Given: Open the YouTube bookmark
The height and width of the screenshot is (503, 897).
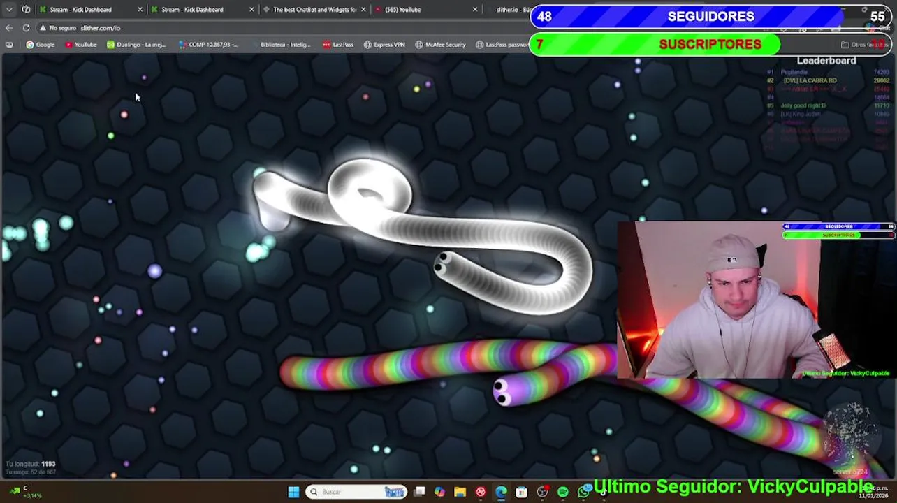Looking at the screenshot, I should coord(81,45).
